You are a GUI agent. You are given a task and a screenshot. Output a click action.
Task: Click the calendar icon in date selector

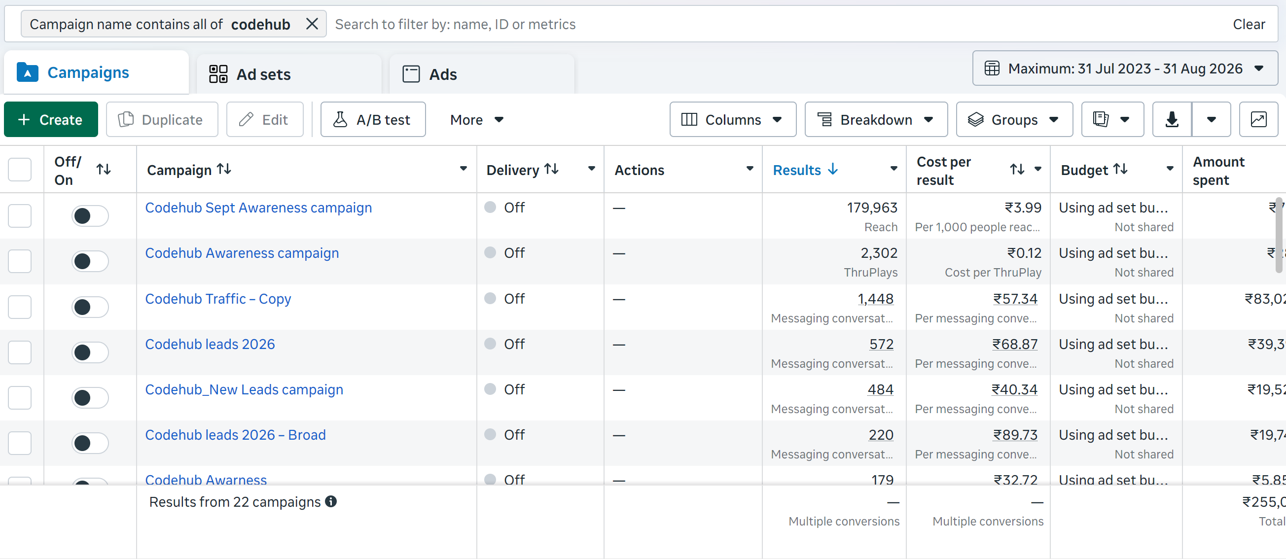tap(992, 69)
